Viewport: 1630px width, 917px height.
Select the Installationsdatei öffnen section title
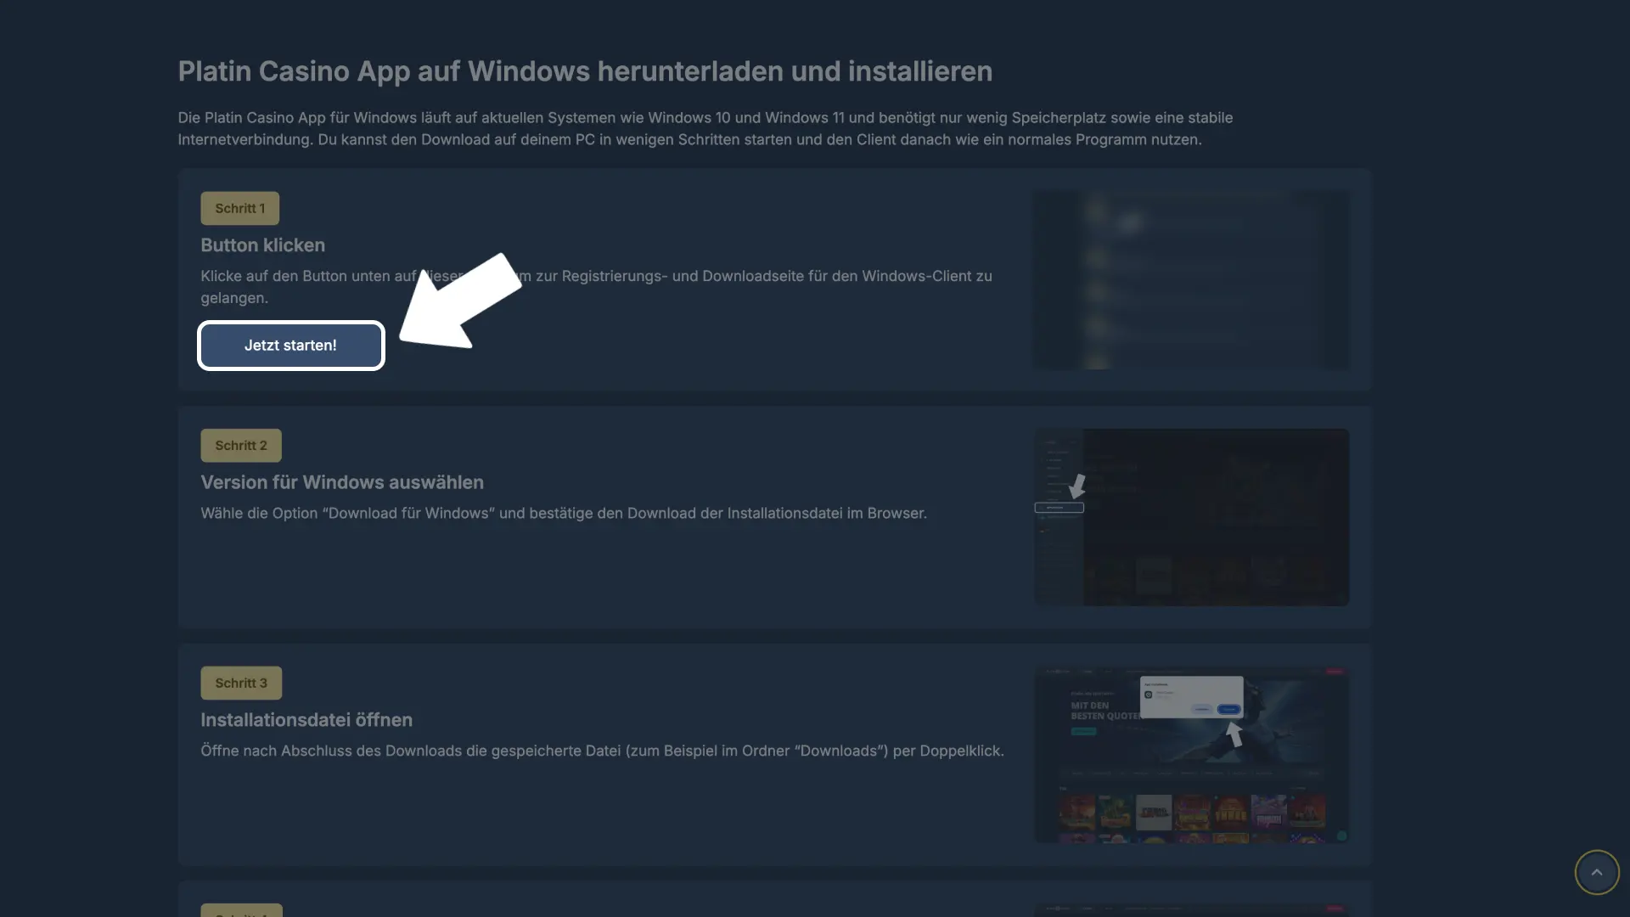coord(306,719)
